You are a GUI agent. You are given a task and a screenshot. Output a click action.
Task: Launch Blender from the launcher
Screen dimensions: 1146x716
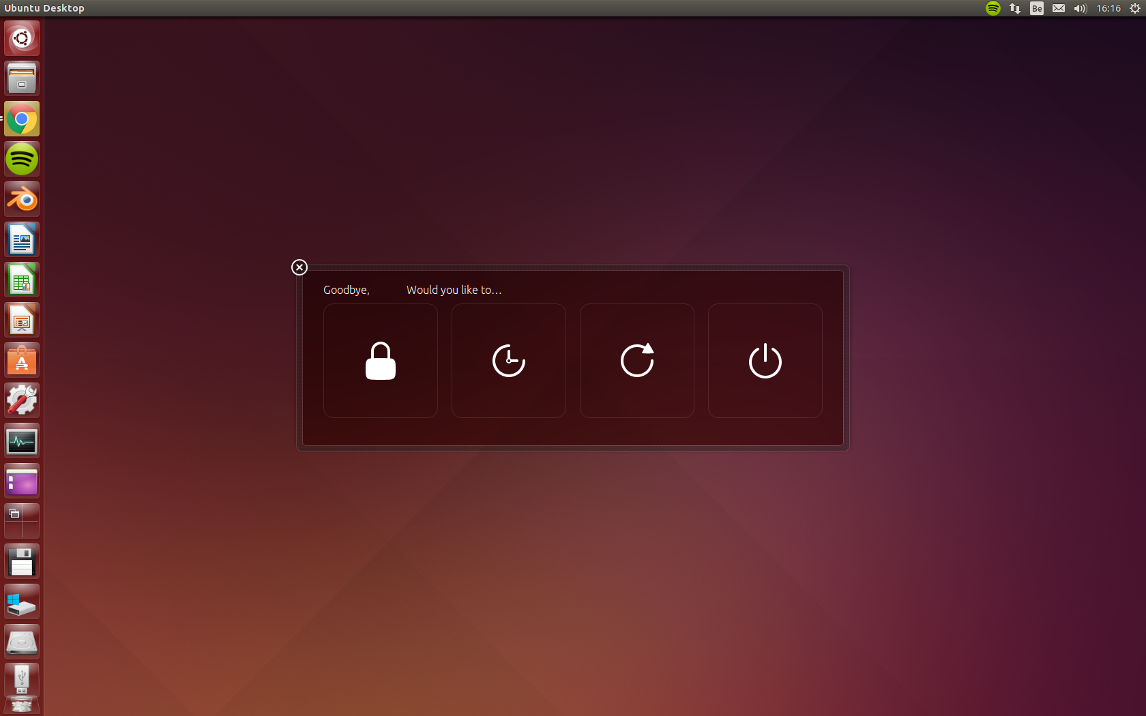click(22, 199)
